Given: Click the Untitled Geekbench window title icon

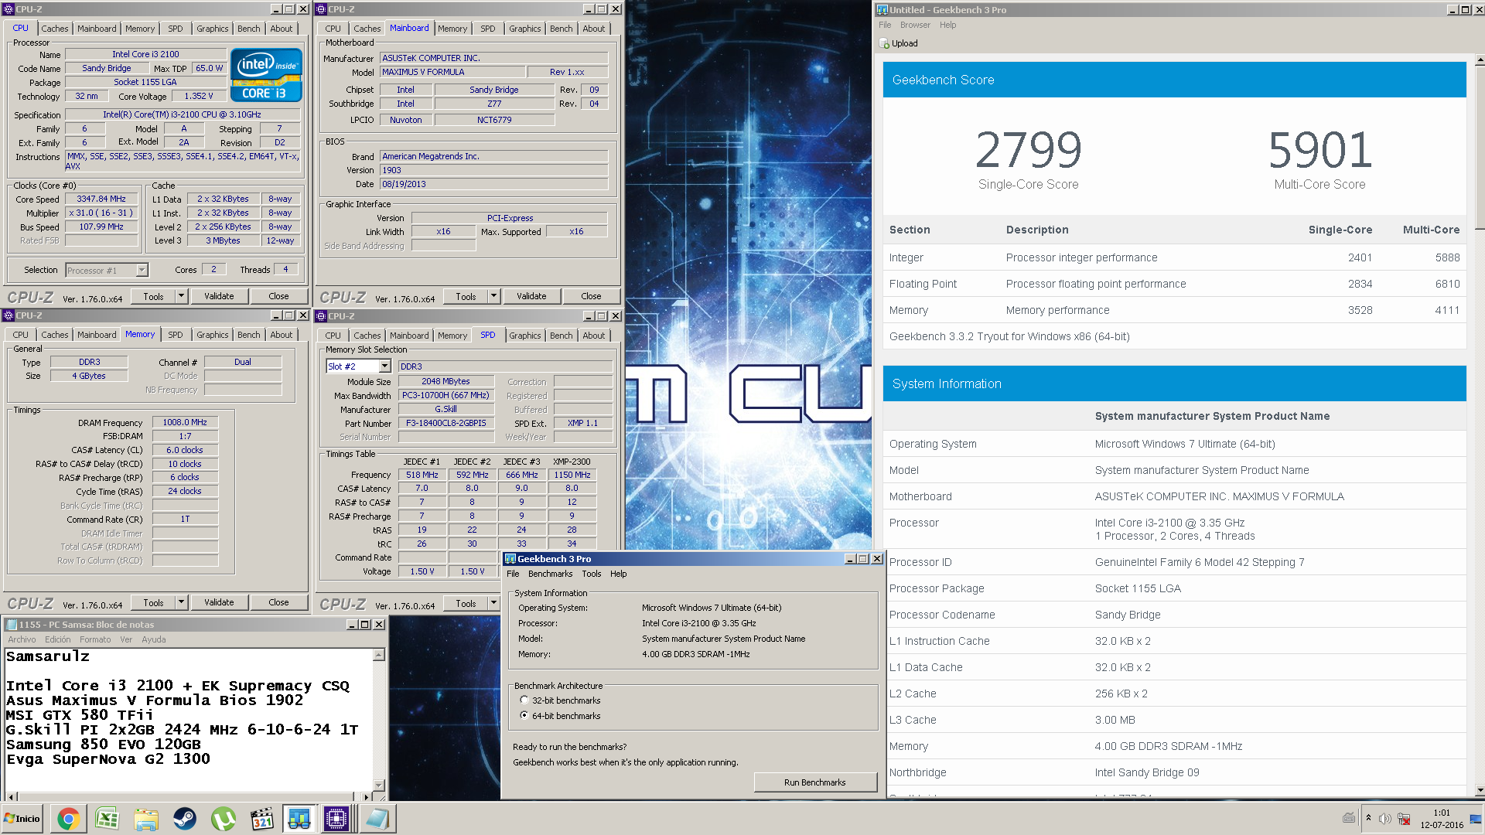Looking at the screenshot, I should click(x=882, y=10).
